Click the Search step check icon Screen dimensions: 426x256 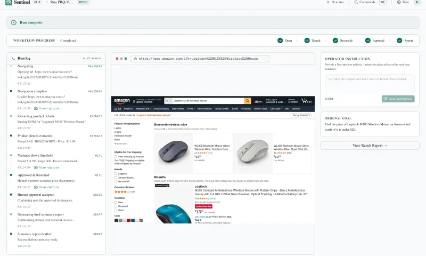tap(307, 41)
